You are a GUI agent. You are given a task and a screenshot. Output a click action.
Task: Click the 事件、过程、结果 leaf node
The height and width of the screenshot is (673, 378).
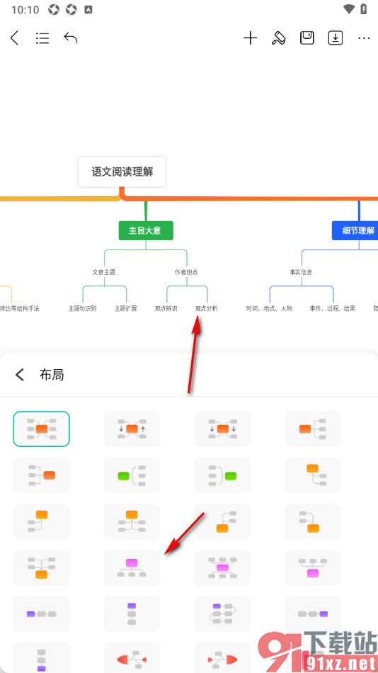click(333, 308)
